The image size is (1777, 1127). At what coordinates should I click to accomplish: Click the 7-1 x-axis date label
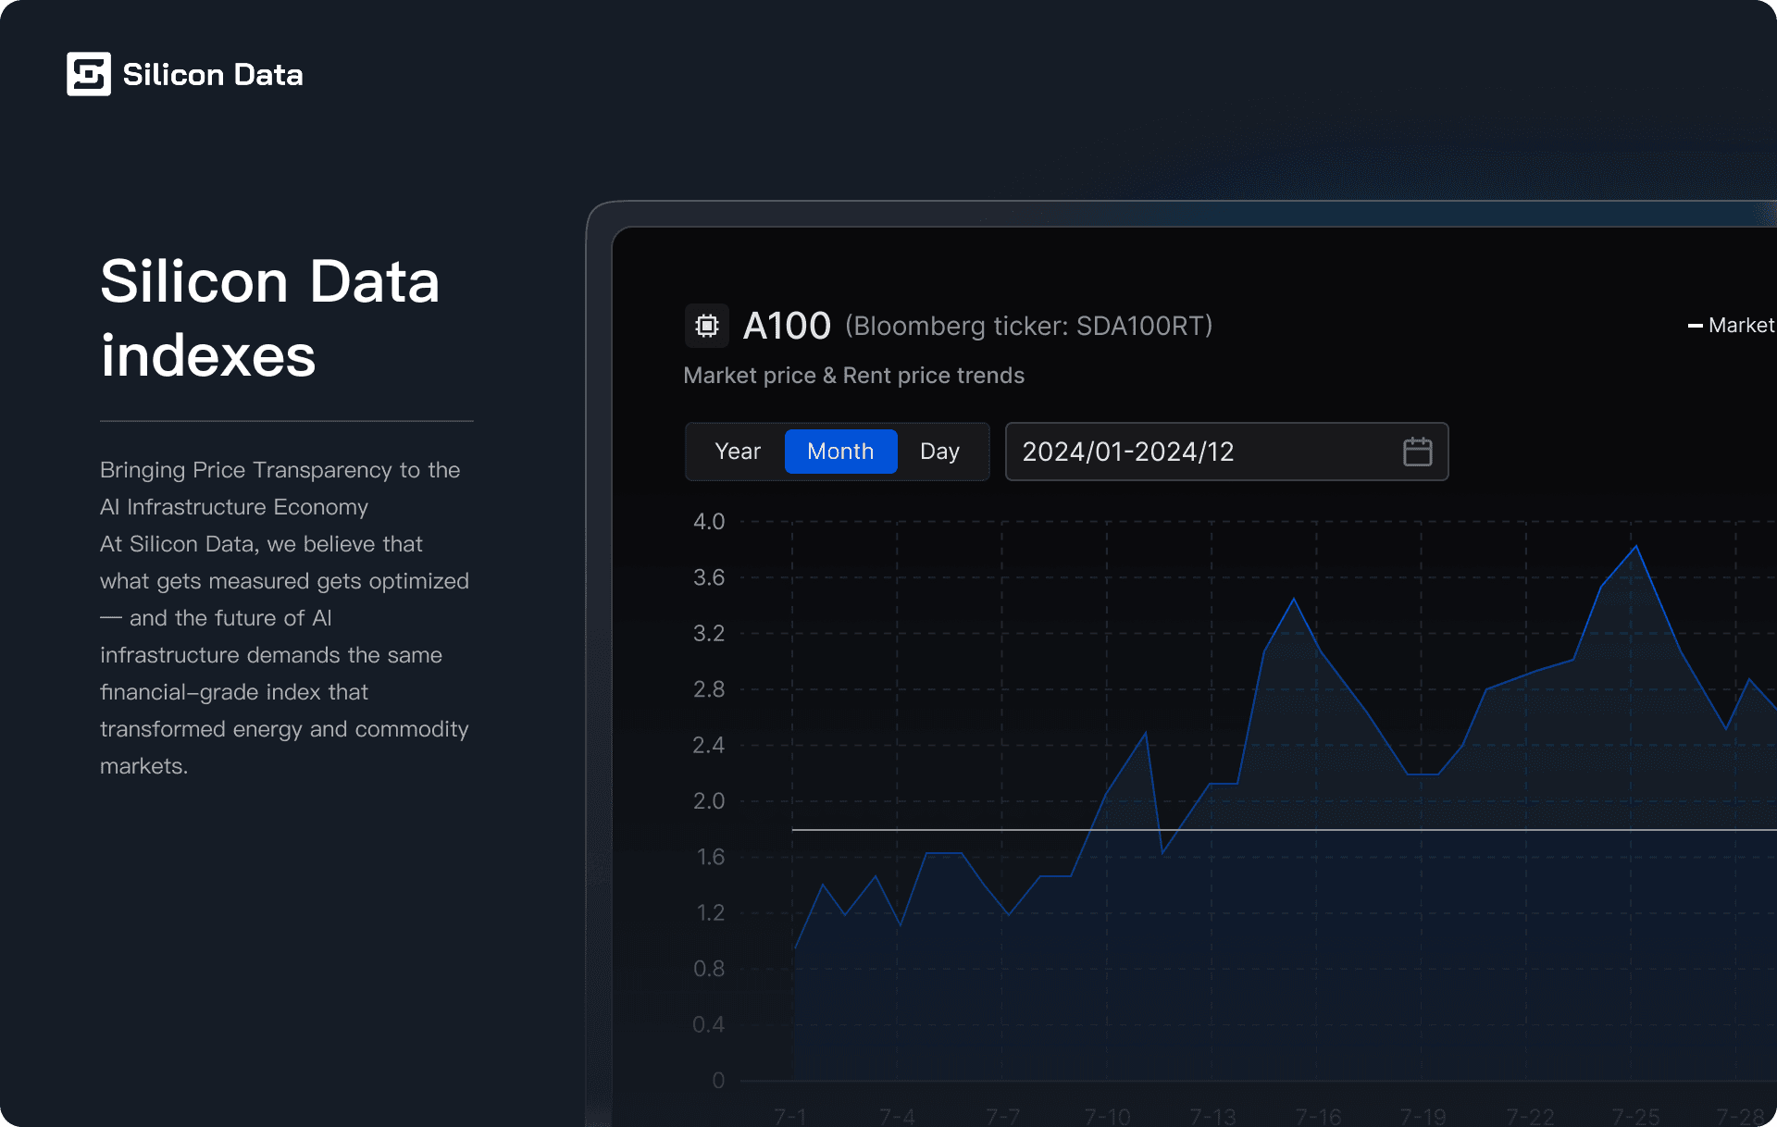(x=790, y=1116)
